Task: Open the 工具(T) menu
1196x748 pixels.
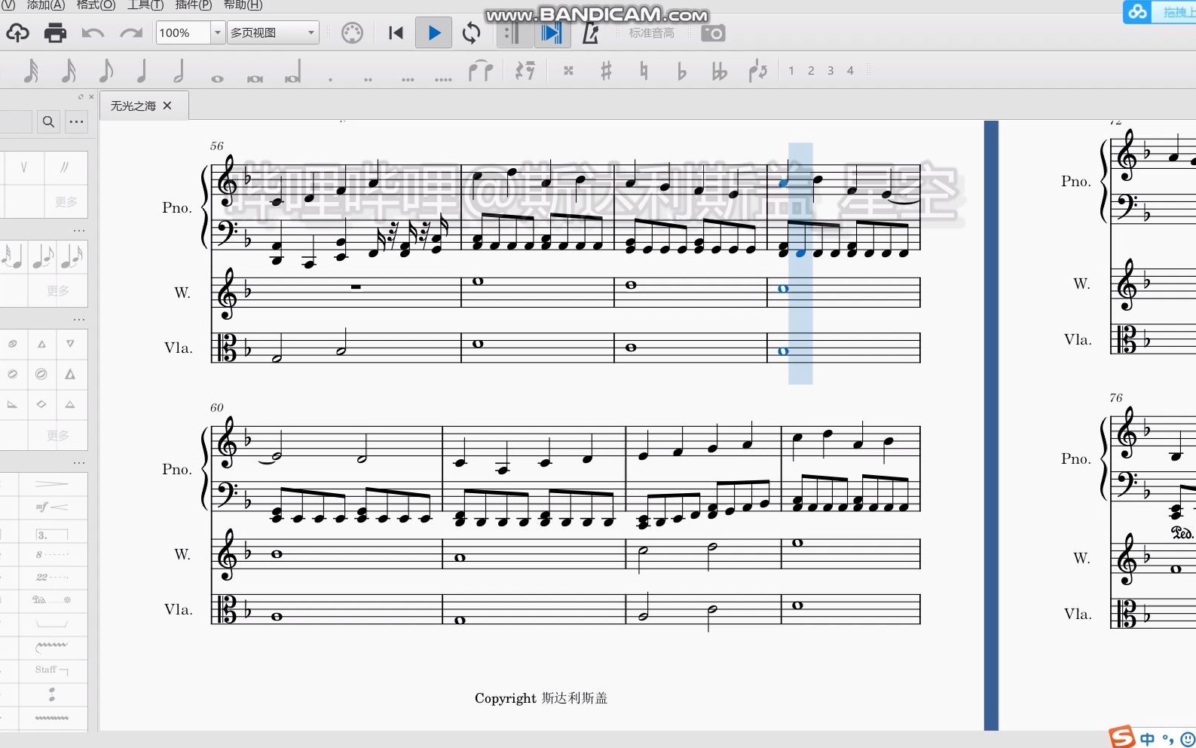Action: point(145,5)
